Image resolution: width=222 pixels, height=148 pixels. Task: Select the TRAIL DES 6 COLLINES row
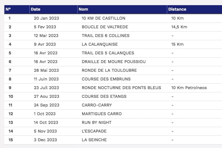pyautogui.click(x=113, y=36)
